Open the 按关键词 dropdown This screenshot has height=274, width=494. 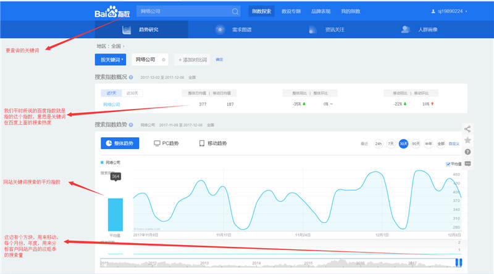(110, 60)
